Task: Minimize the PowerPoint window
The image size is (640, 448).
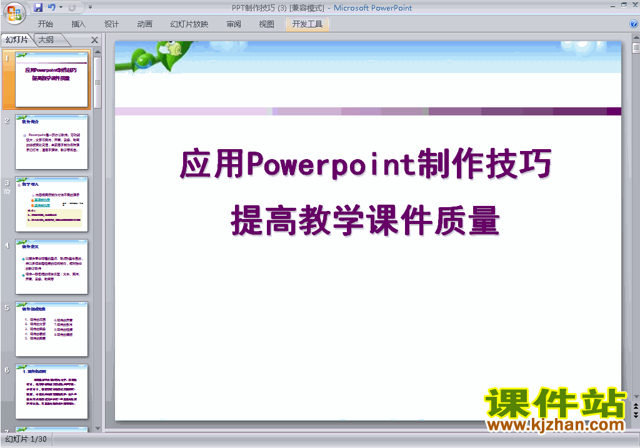Action: coord(612,6)
